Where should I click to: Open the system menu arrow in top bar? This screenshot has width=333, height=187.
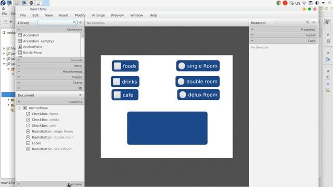(x=323, y=3)
